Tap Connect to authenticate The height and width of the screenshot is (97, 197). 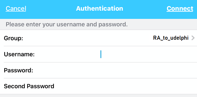point(180,9)
